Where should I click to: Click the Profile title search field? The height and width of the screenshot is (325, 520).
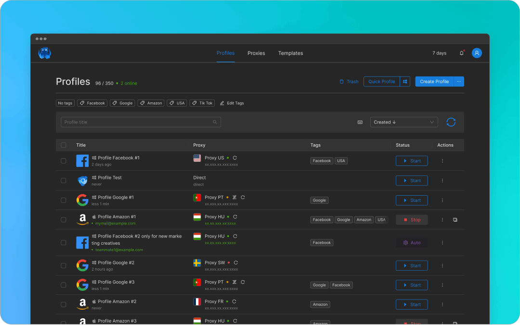140,122
